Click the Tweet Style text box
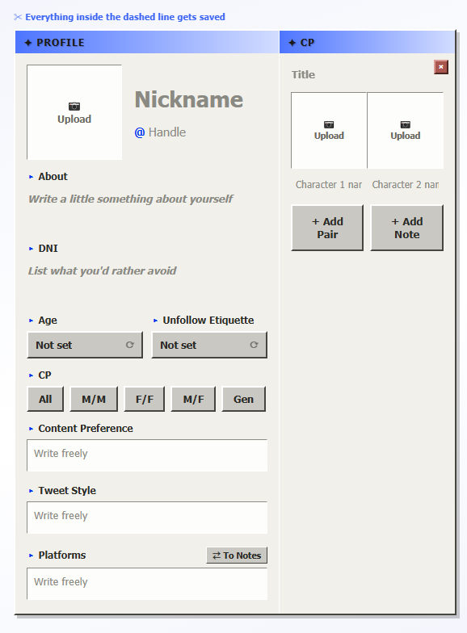Screen dimensions: 467x633 tap(147, 518)
